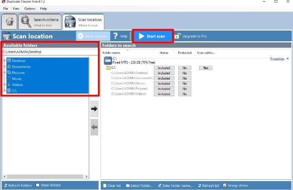The width and height of the screenshot is (293, 190).
Task: Uncheck the Group drives checkbox
Action: (225, 185)
